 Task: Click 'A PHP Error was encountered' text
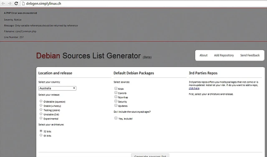20,13
